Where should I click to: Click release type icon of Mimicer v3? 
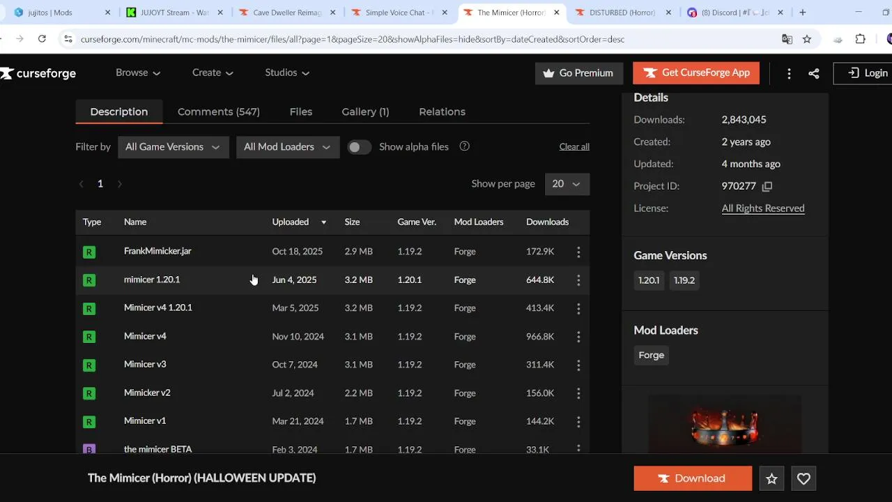point(89,365)
